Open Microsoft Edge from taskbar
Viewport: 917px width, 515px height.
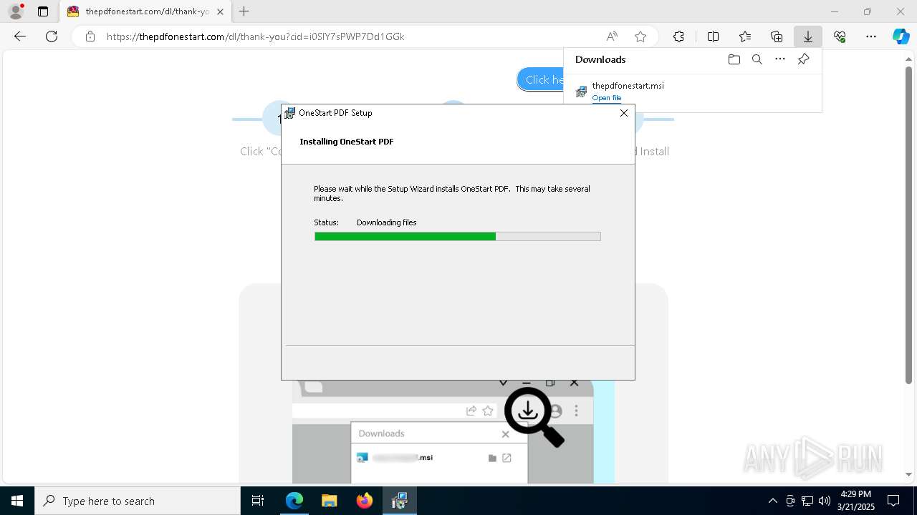click(294, 501)
